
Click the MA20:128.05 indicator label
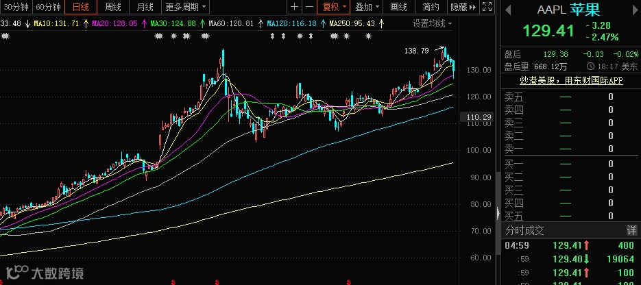coord(114,24)
